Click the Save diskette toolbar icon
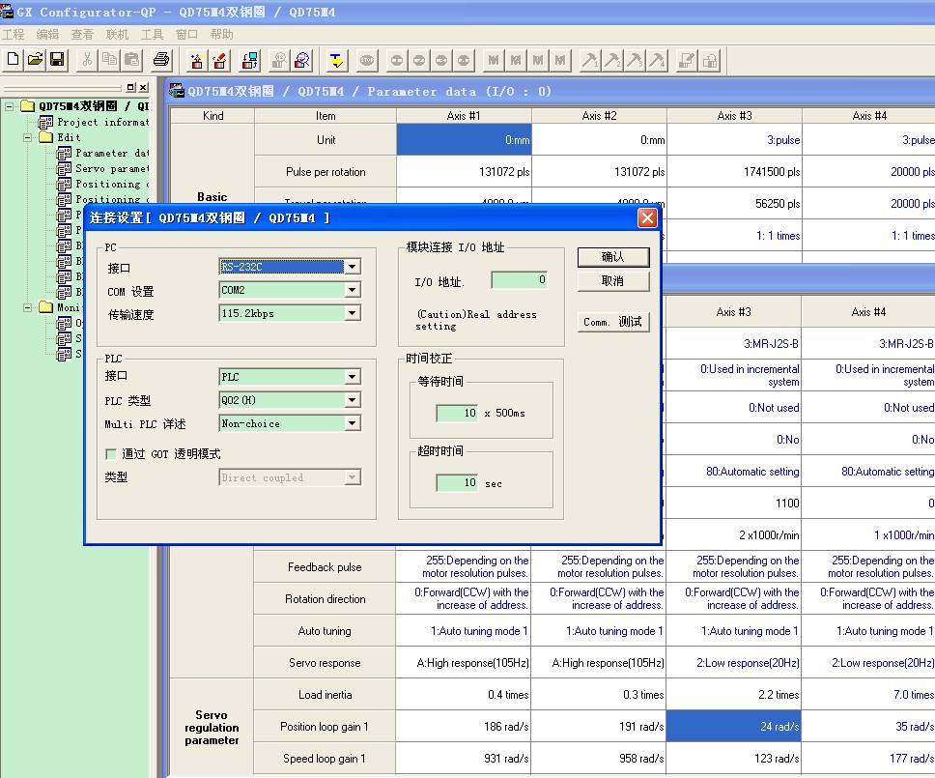 point(57,60)
